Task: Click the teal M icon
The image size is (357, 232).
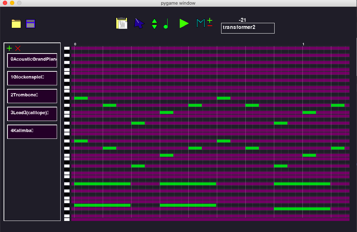Action: [x=200, y=23]
